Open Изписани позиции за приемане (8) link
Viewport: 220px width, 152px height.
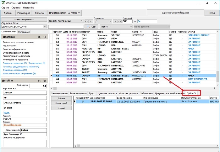click(x=19, y=73)
